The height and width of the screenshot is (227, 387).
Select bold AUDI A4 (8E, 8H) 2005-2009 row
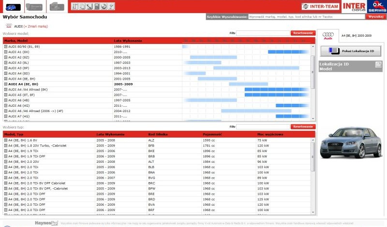point(157,84)
